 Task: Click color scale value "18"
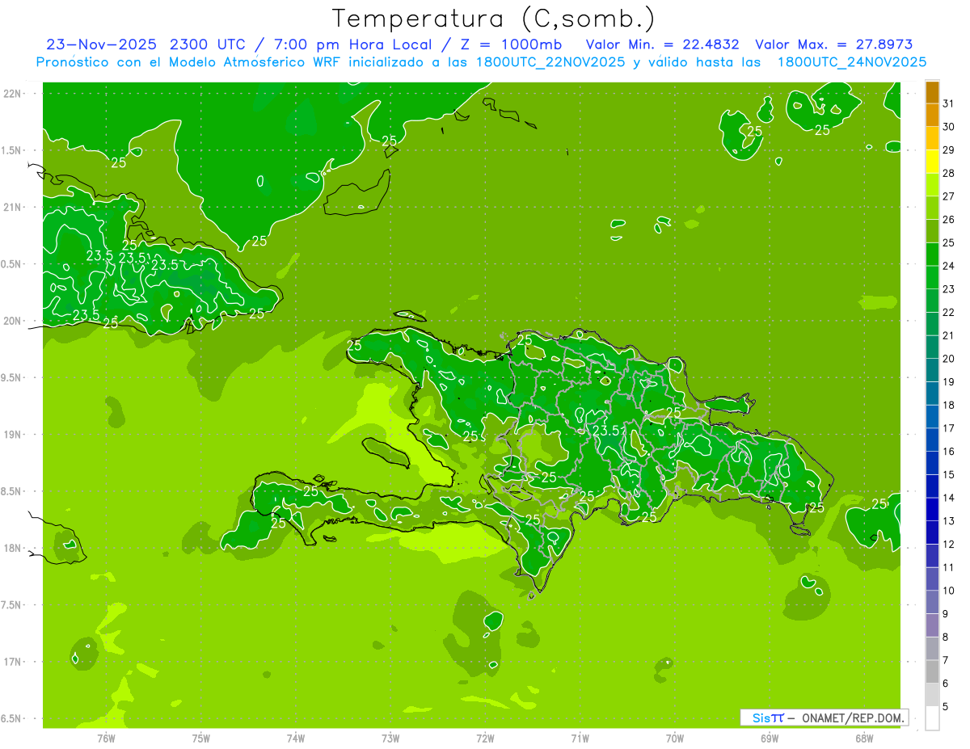point(948,405)
